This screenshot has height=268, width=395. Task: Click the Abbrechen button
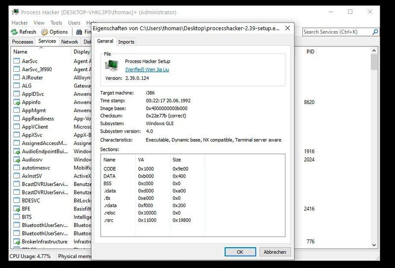coord(275,252)
